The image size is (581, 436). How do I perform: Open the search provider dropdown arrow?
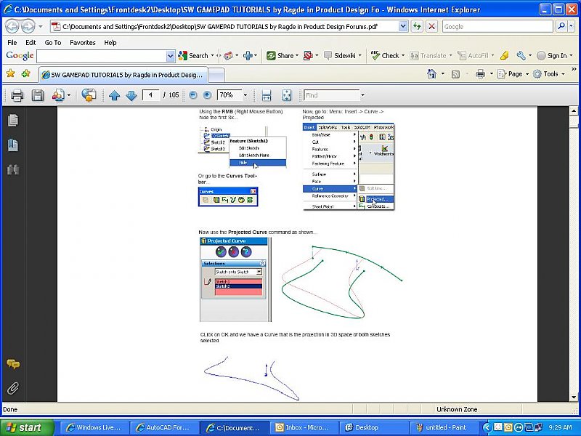click(572, 26)
